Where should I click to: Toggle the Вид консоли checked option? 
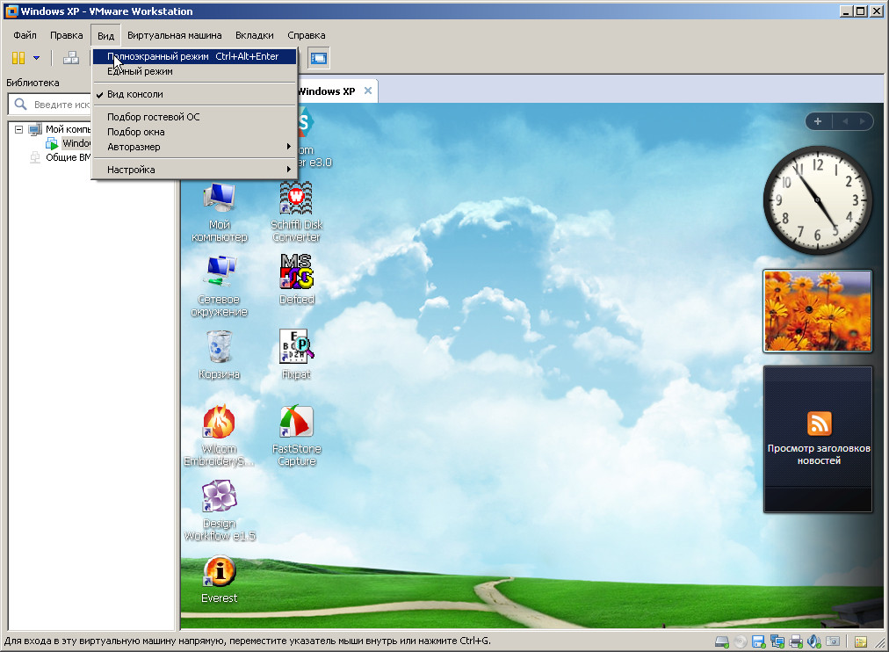[x=194, y=94]
